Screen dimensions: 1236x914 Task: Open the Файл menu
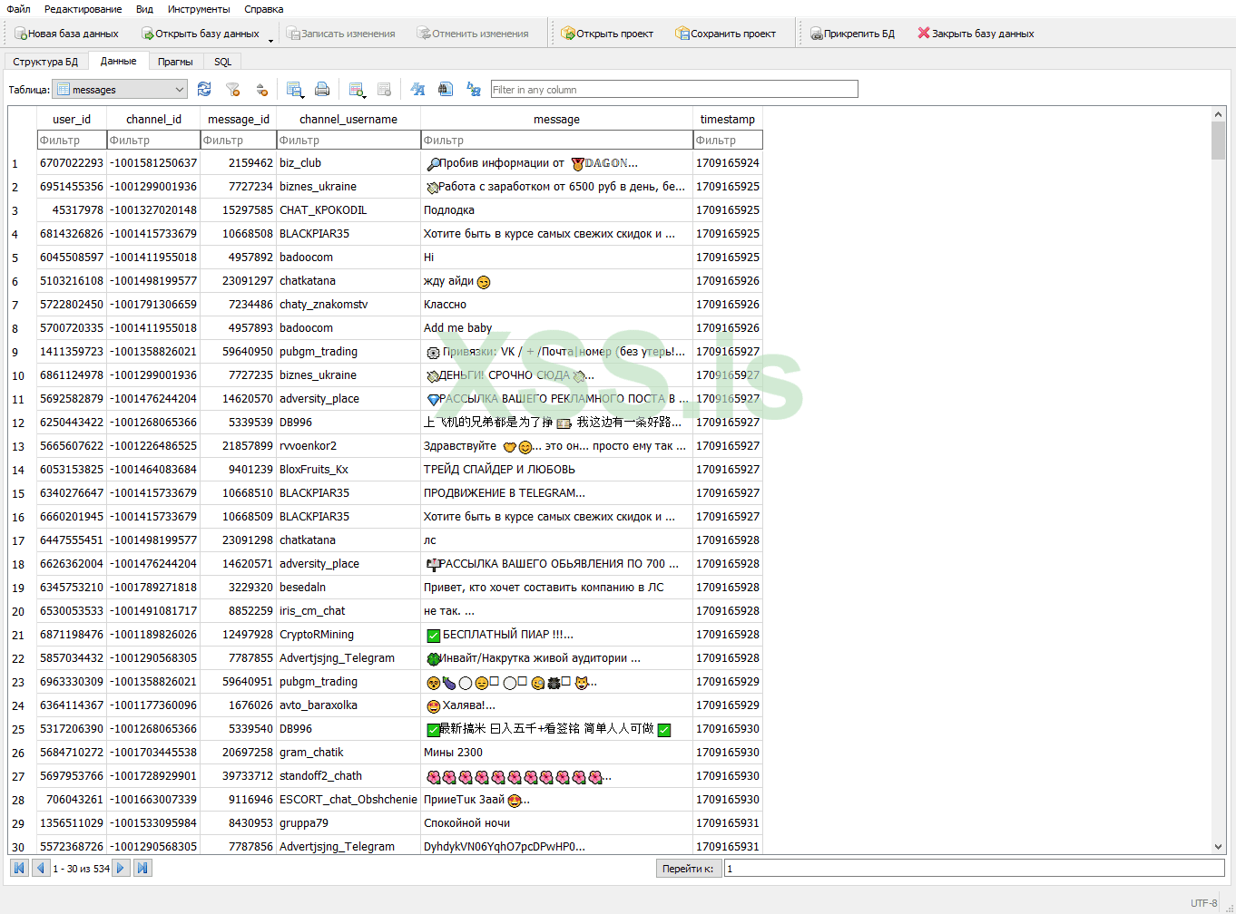[x=18, y=9]
